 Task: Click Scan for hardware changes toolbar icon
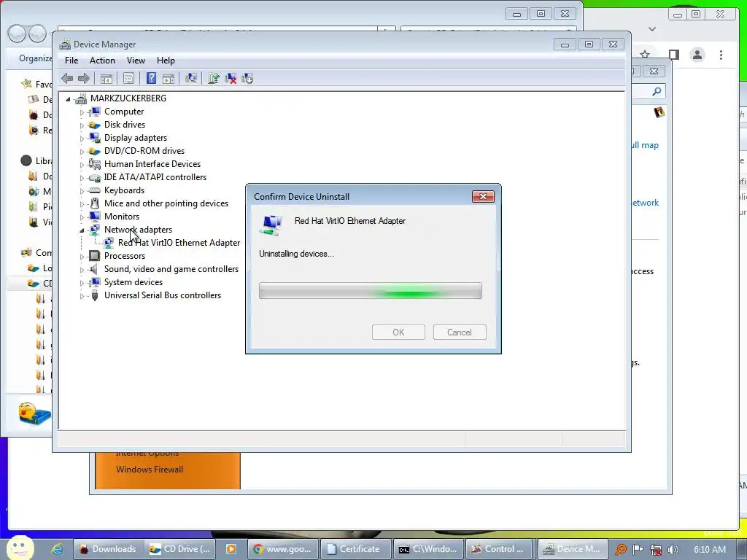point(191,78)
